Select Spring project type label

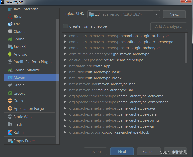19,39
